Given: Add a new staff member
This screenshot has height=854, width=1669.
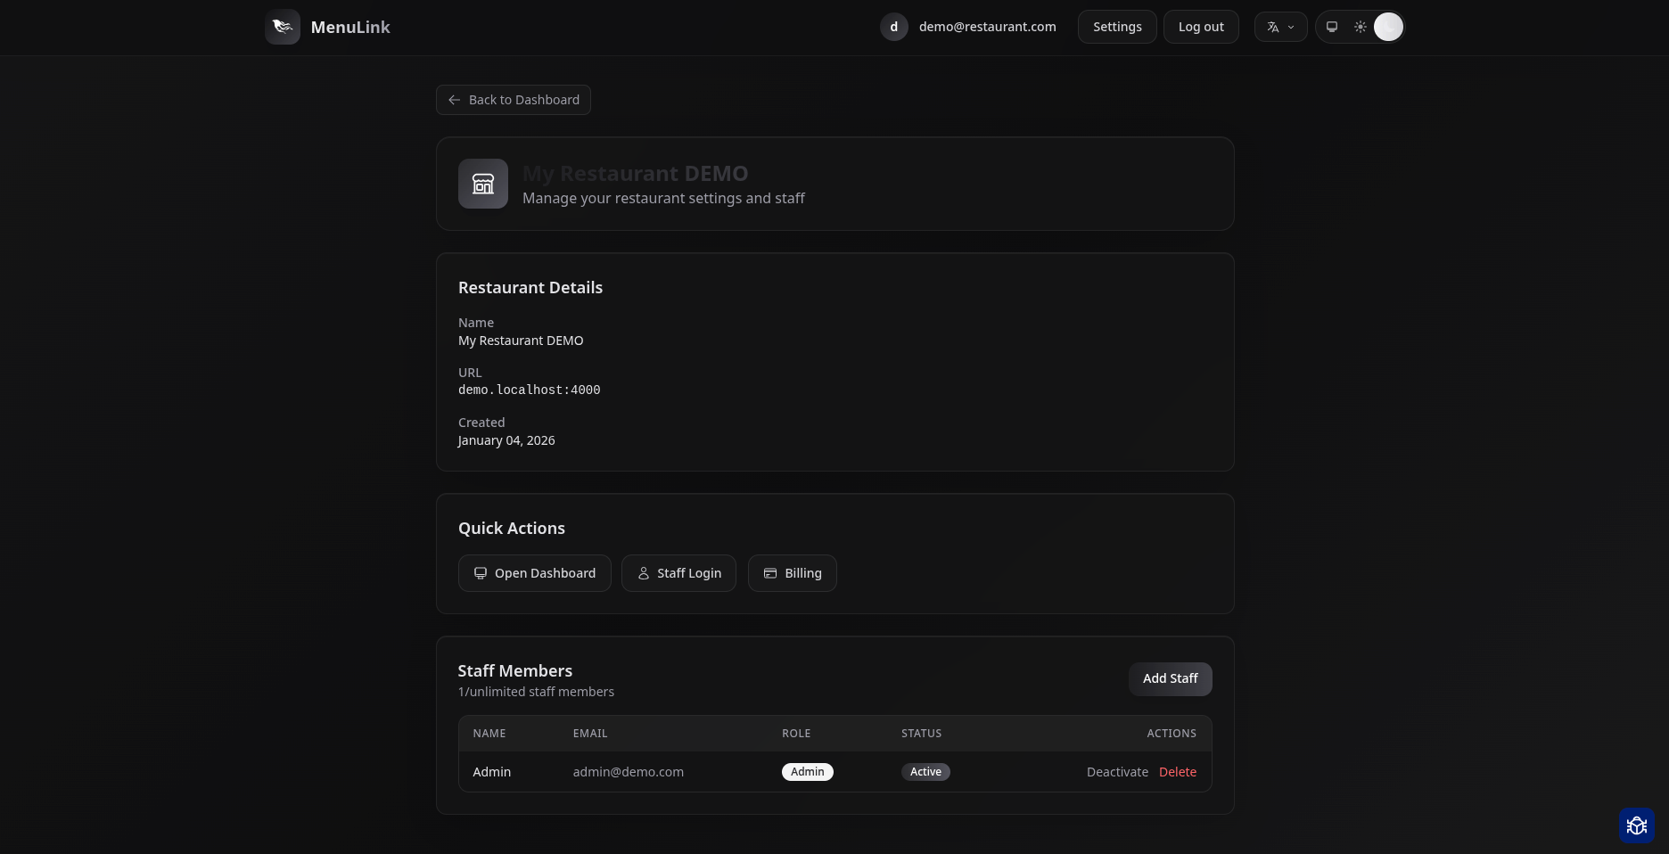Looking at the screenshot, I should coord(1170,678).
